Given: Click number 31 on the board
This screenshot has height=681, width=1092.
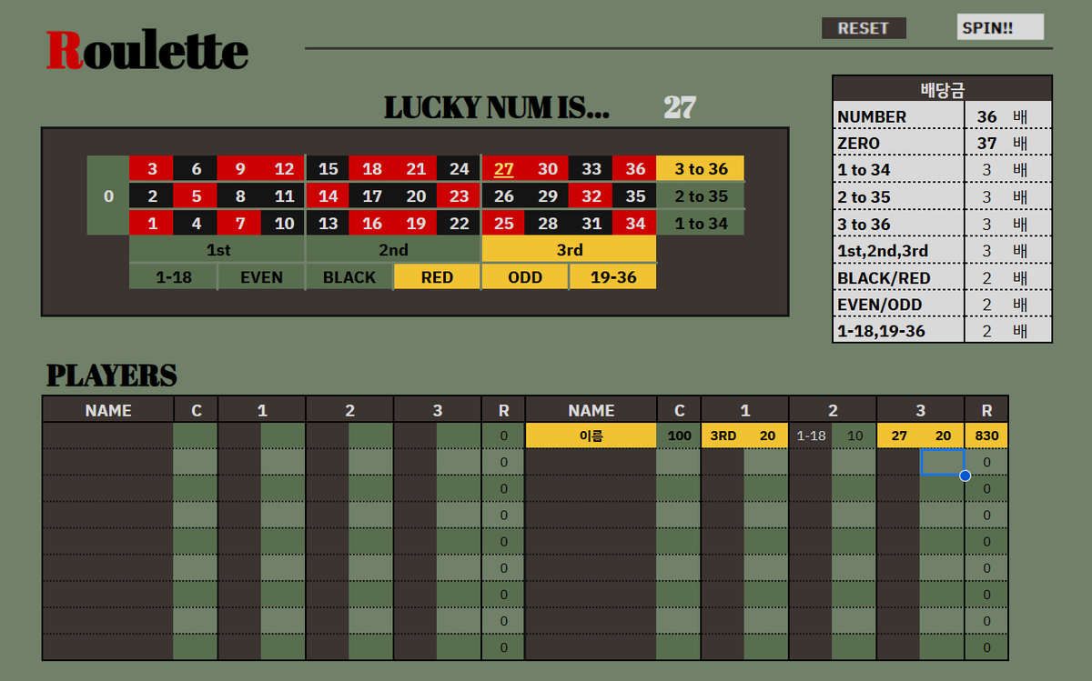Looking at the screenshot, I should point(591,223).
